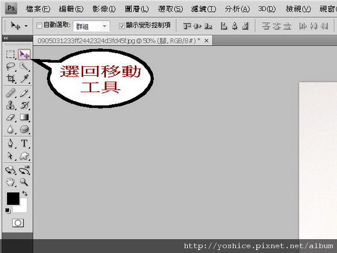
Task: Select the Gradient tool
Action: [24, 117]
